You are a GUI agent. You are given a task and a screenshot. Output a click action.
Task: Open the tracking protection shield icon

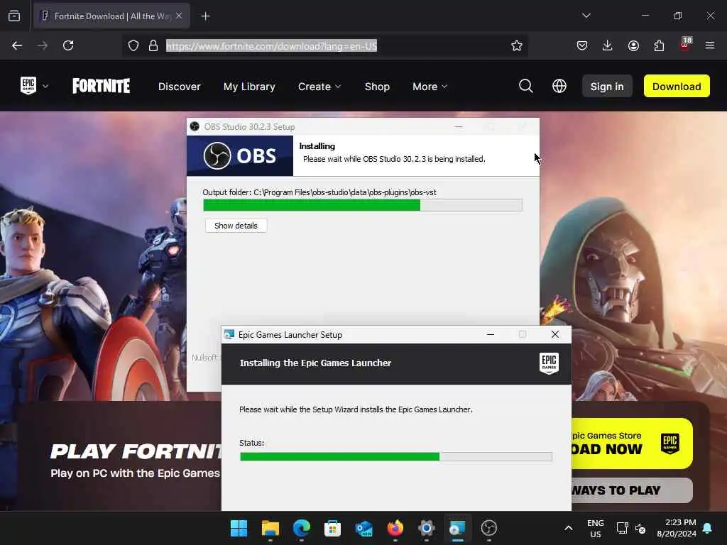tap(133, 45)
